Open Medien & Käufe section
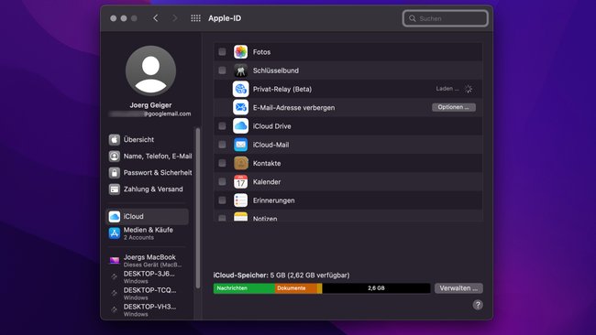The image size is (596, 335). (x=148, y=233)
